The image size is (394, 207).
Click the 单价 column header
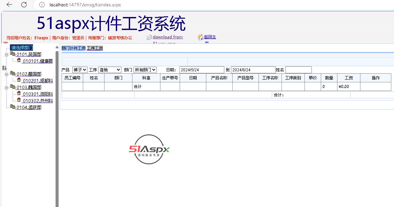coord(313,78)
